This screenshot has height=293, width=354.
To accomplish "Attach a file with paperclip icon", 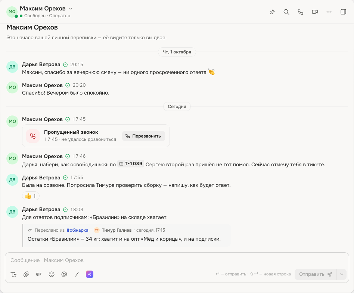I will (26, 274).
